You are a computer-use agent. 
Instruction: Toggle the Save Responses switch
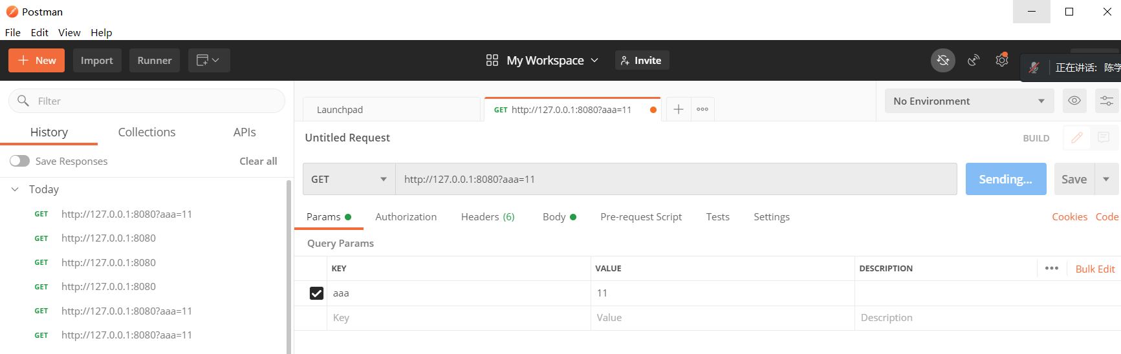click(20, 161)
